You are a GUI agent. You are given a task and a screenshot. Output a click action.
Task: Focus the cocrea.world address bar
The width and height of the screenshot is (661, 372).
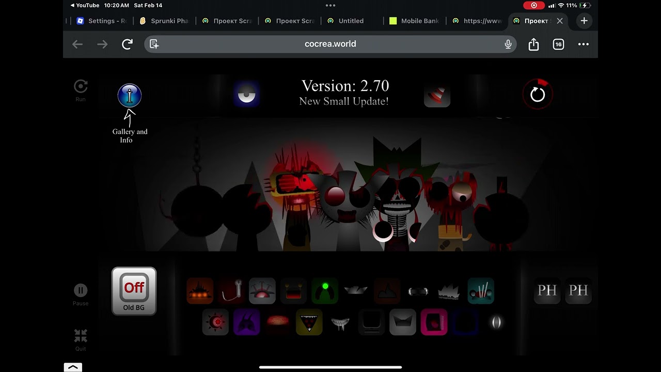click(330, 44)
